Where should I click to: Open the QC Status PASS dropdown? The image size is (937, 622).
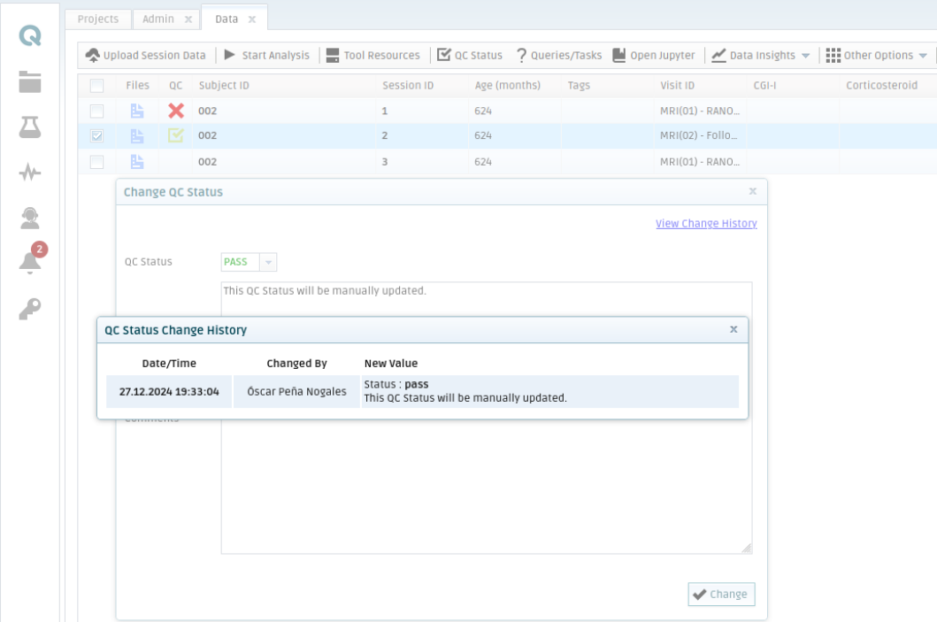click(x=269, y=262)
